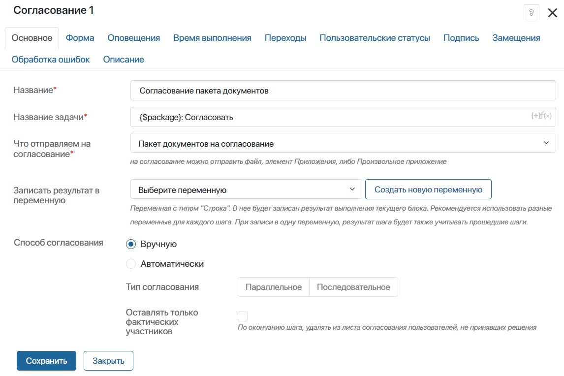Open the Пользовательские статусы tab
564x376 pixels.
[375, 38]
